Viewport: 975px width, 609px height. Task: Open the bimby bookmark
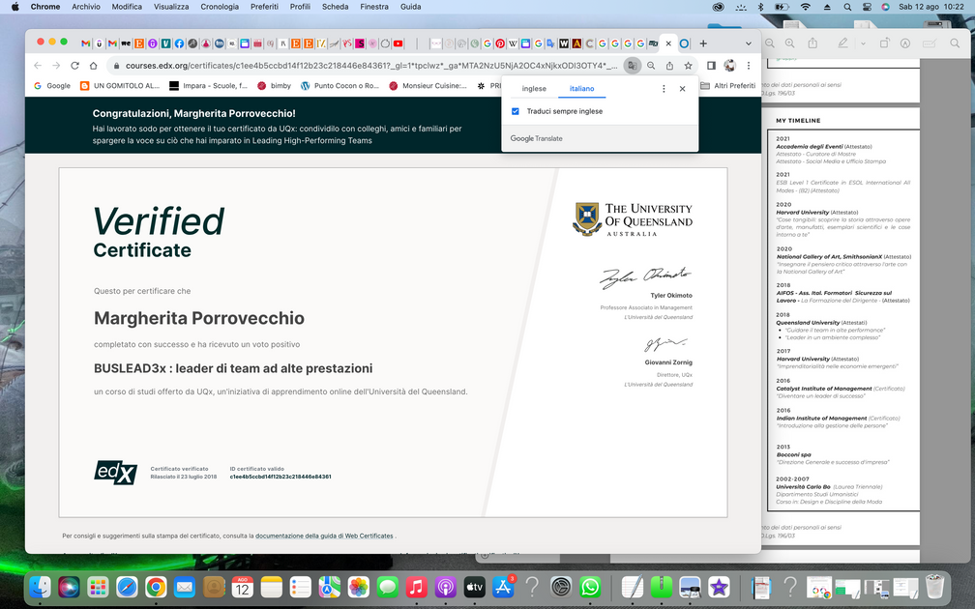click(275, 86)
